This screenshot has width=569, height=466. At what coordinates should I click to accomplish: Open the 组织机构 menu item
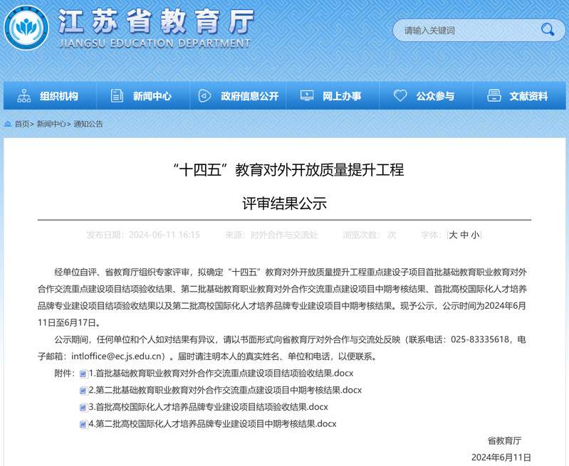click(x=58, y=96)
